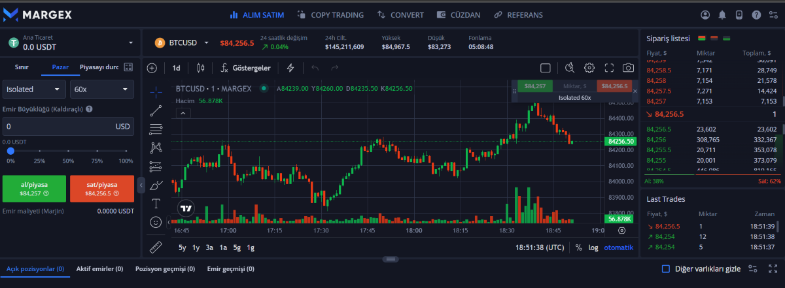Switch to the Sınır order tab

pos(22,67)
